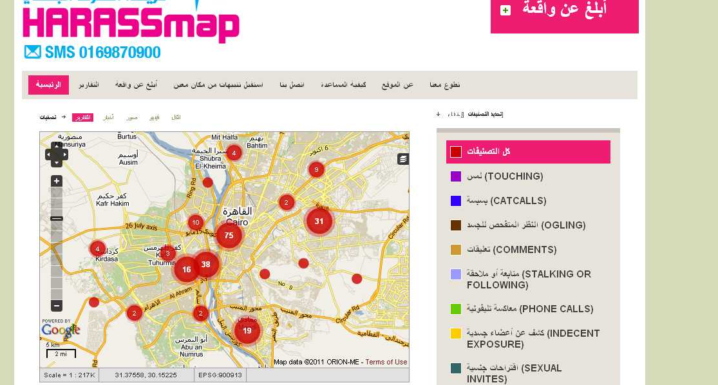This screenshot has width=718, height=385.
Task: Open the Terms of Use link
Action: pyautogui.click(x=386, y=362)
